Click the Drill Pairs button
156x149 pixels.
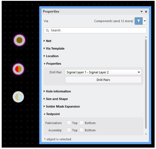103,80
